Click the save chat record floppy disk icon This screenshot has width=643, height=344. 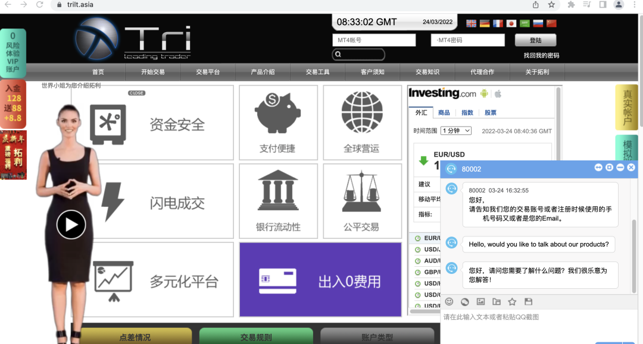pos(528,302)
